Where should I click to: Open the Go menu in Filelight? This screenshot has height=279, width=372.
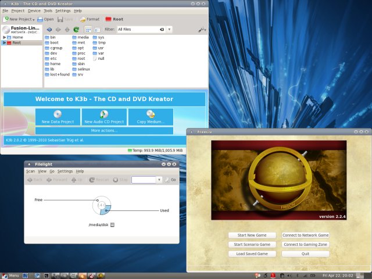coord(52,171)
